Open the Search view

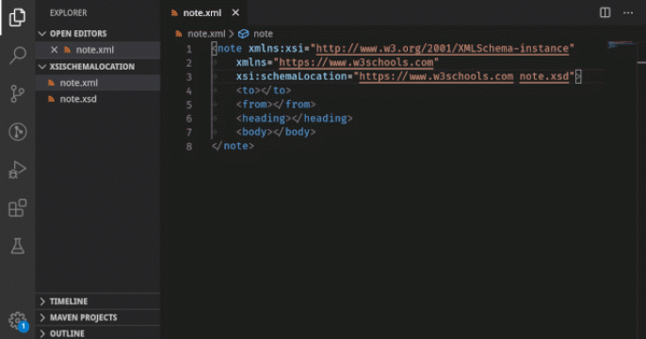click(x=17, y=56)
